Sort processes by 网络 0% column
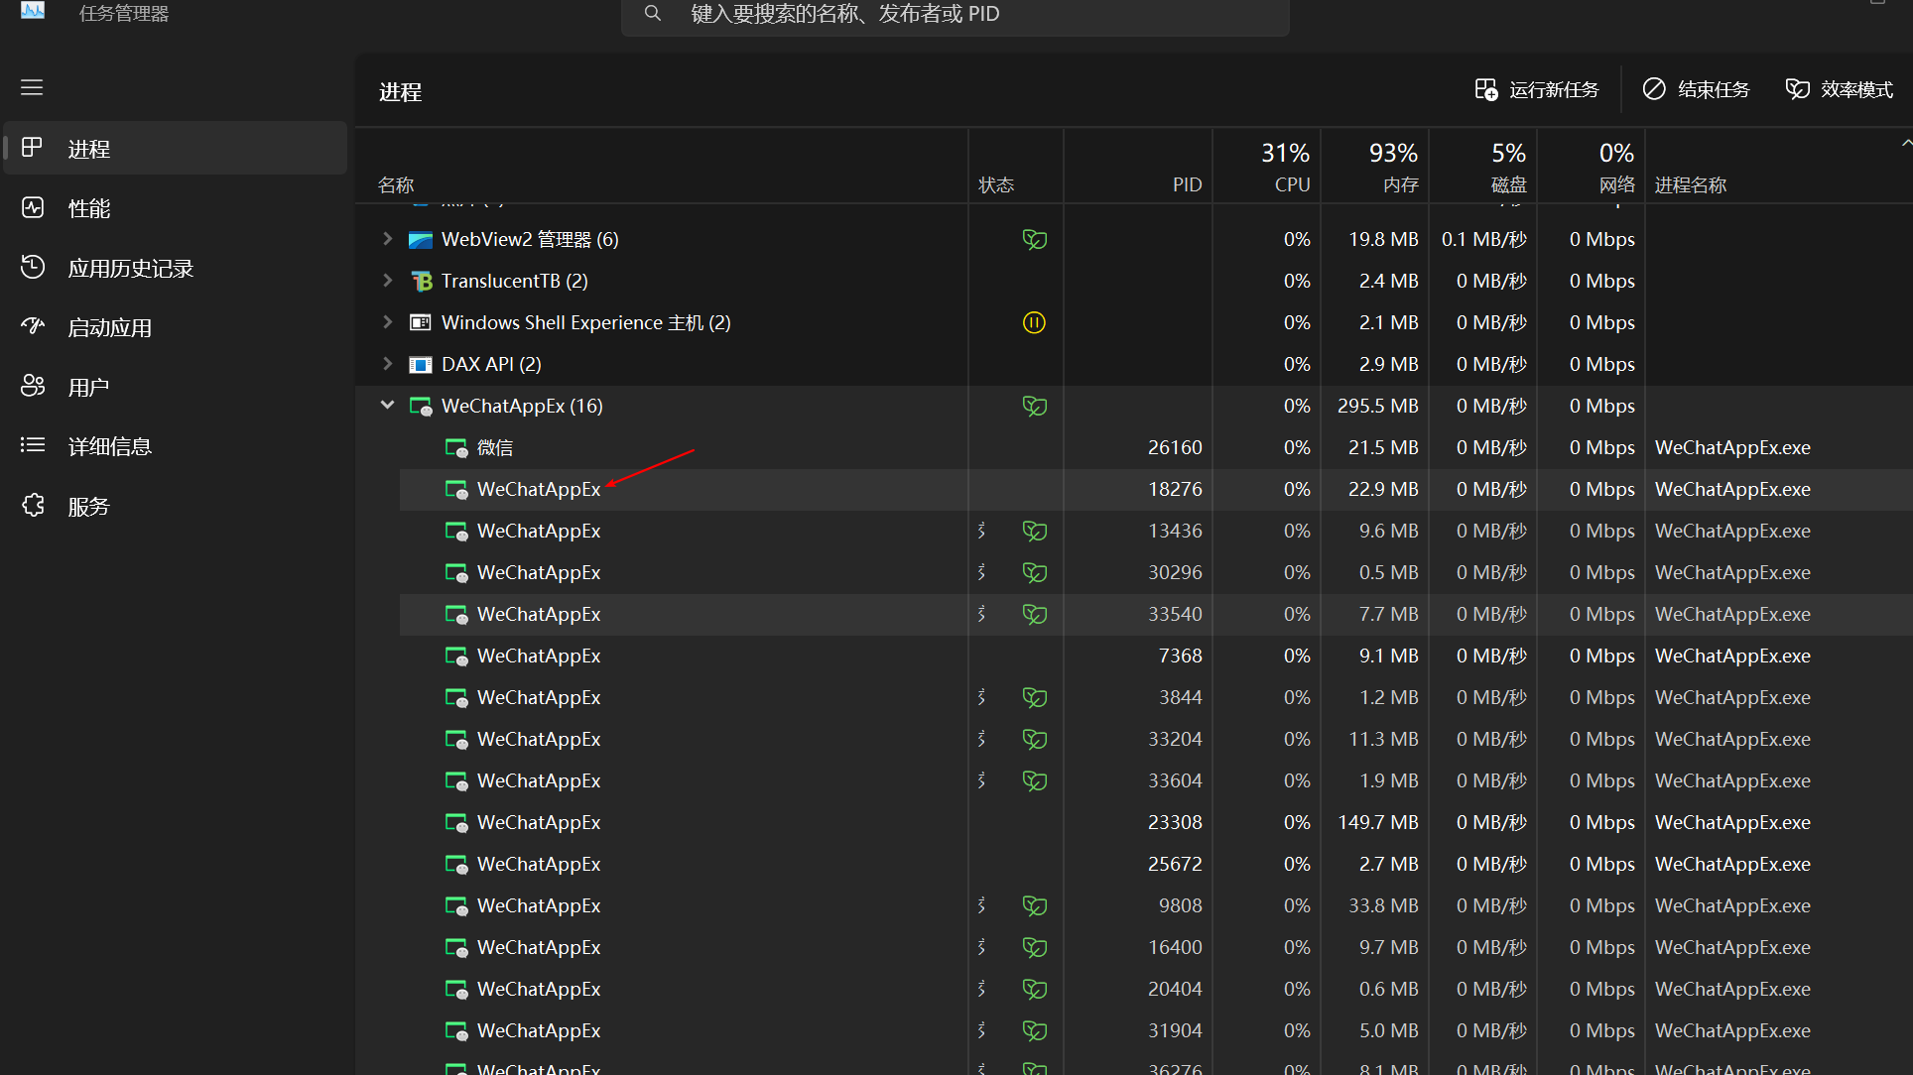Viewport: 1913px width, 1075px height. [1591, 167]
